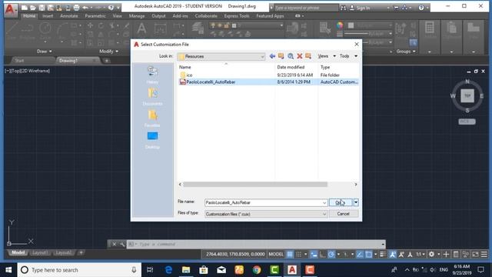Toggle Snap mode on the status bar

tap(299, 254)
